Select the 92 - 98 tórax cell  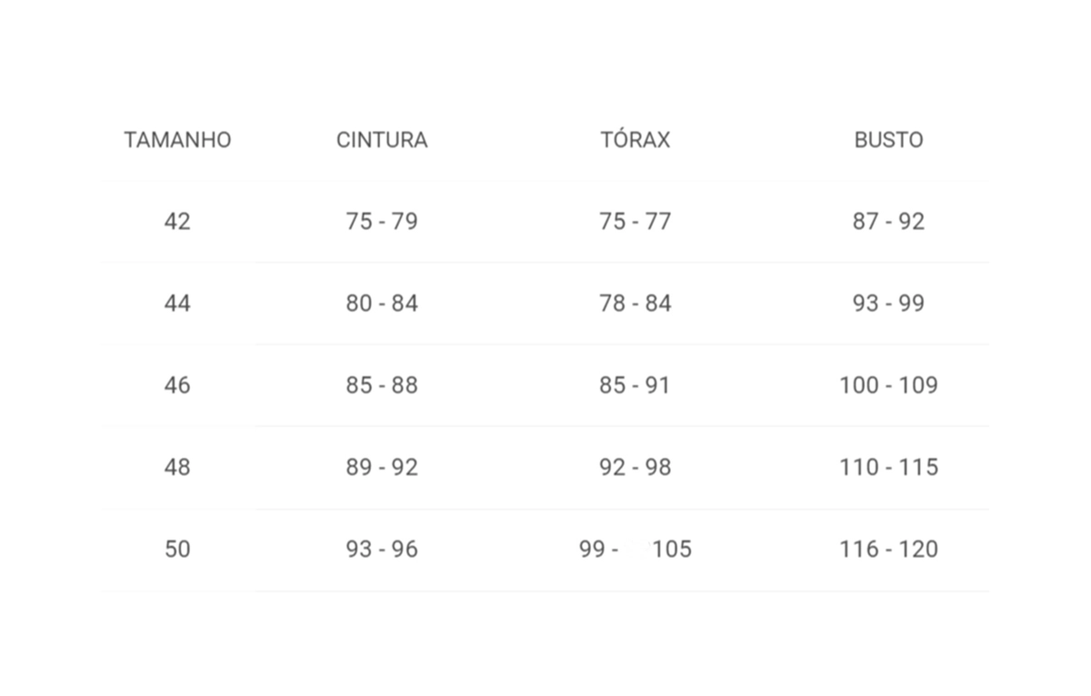click(x=635, y=467)
